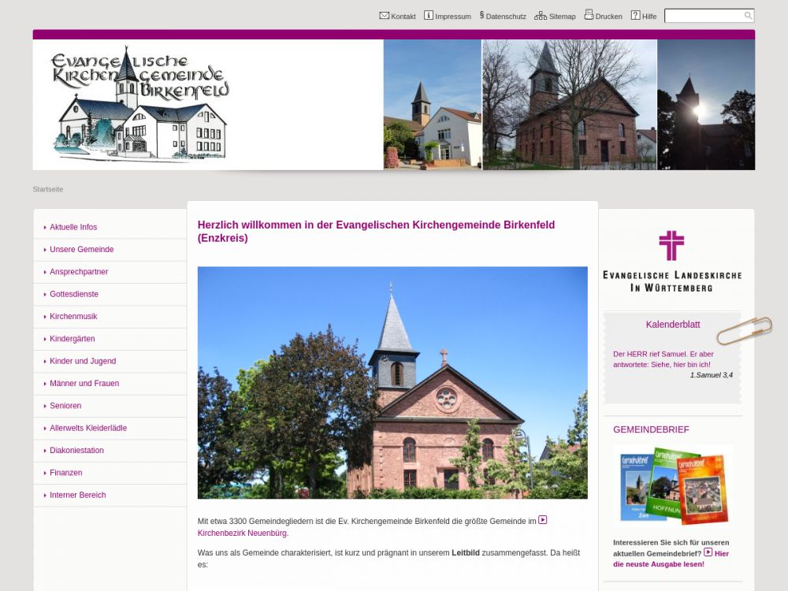Open Impressum via the info icon
788x591 pixels.
[x=429, y=15]
